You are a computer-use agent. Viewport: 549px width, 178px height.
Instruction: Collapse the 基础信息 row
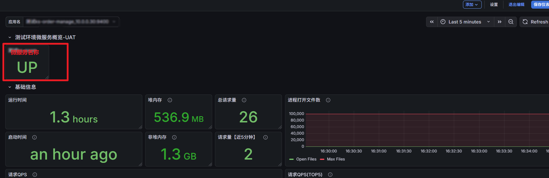pyautogui.click(x=10, y=87)
